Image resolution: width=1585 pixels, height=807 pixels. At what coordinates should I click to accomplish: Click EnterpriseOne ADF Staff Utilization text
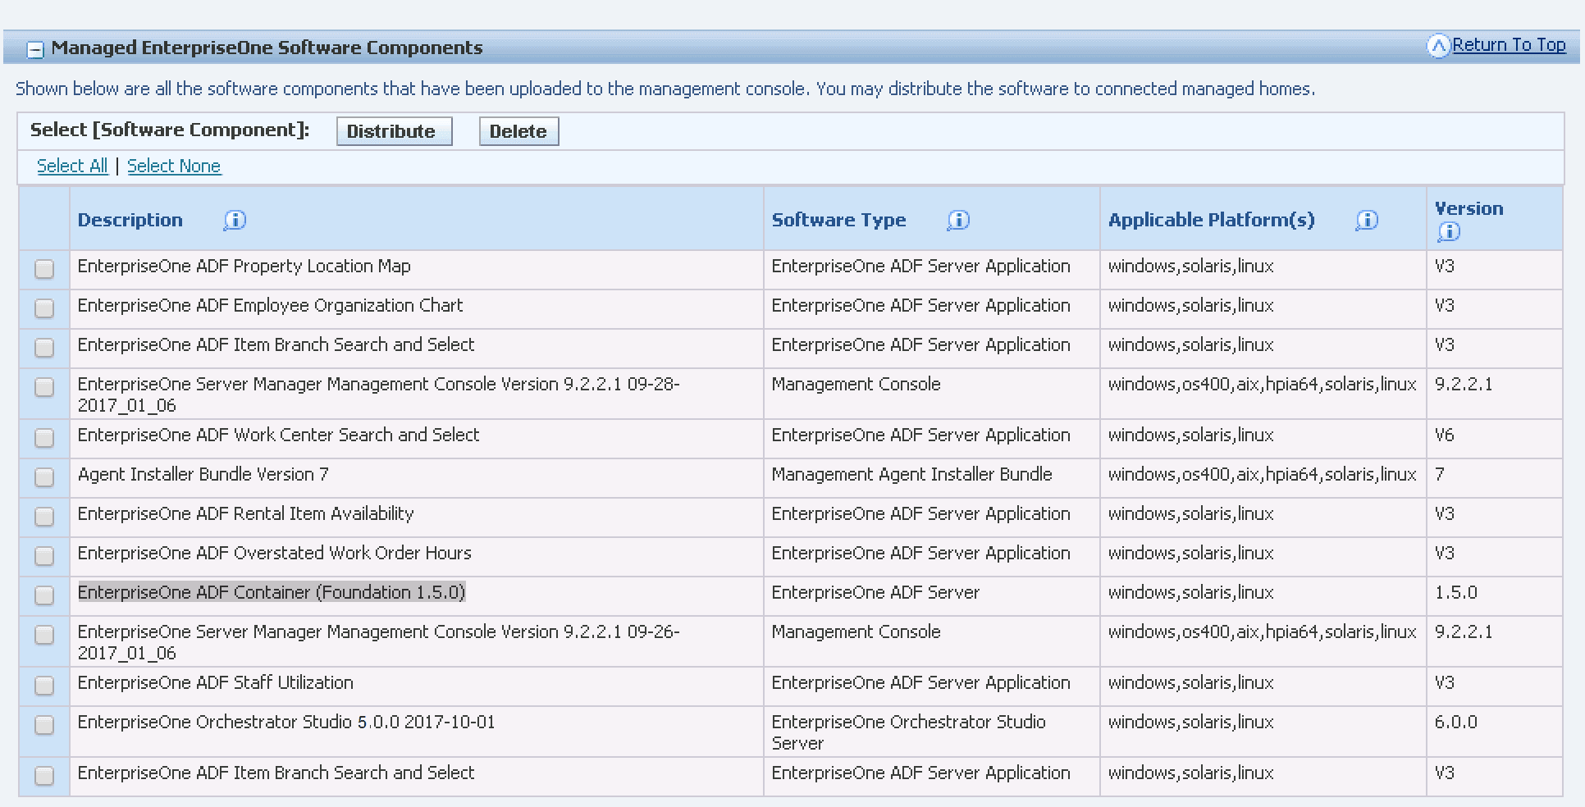point(215,682)
